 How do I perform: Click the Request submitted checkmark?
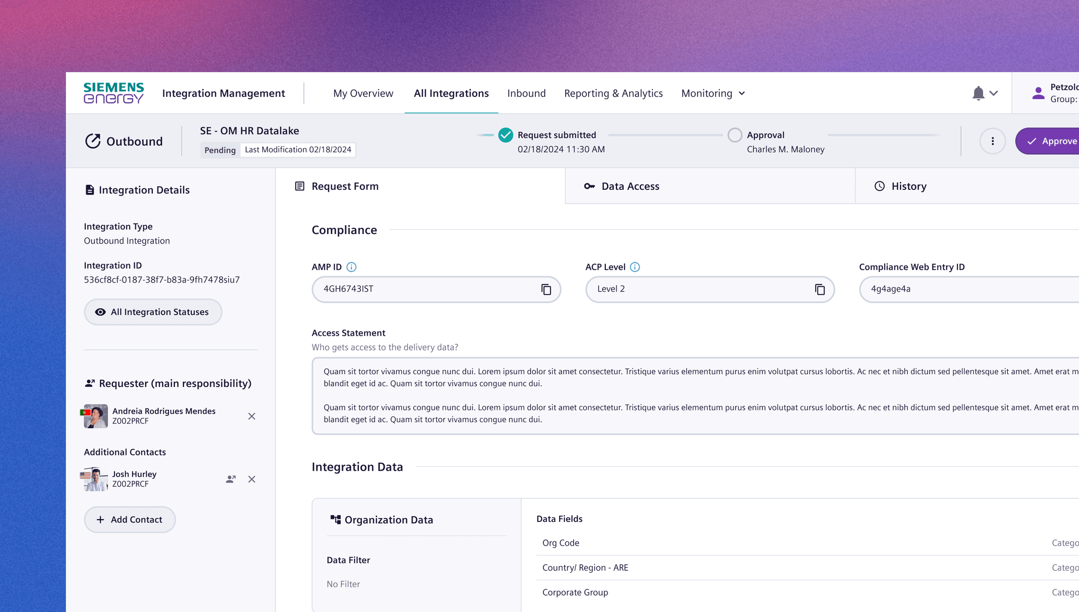pyautogui.click(x=505, y=135)
